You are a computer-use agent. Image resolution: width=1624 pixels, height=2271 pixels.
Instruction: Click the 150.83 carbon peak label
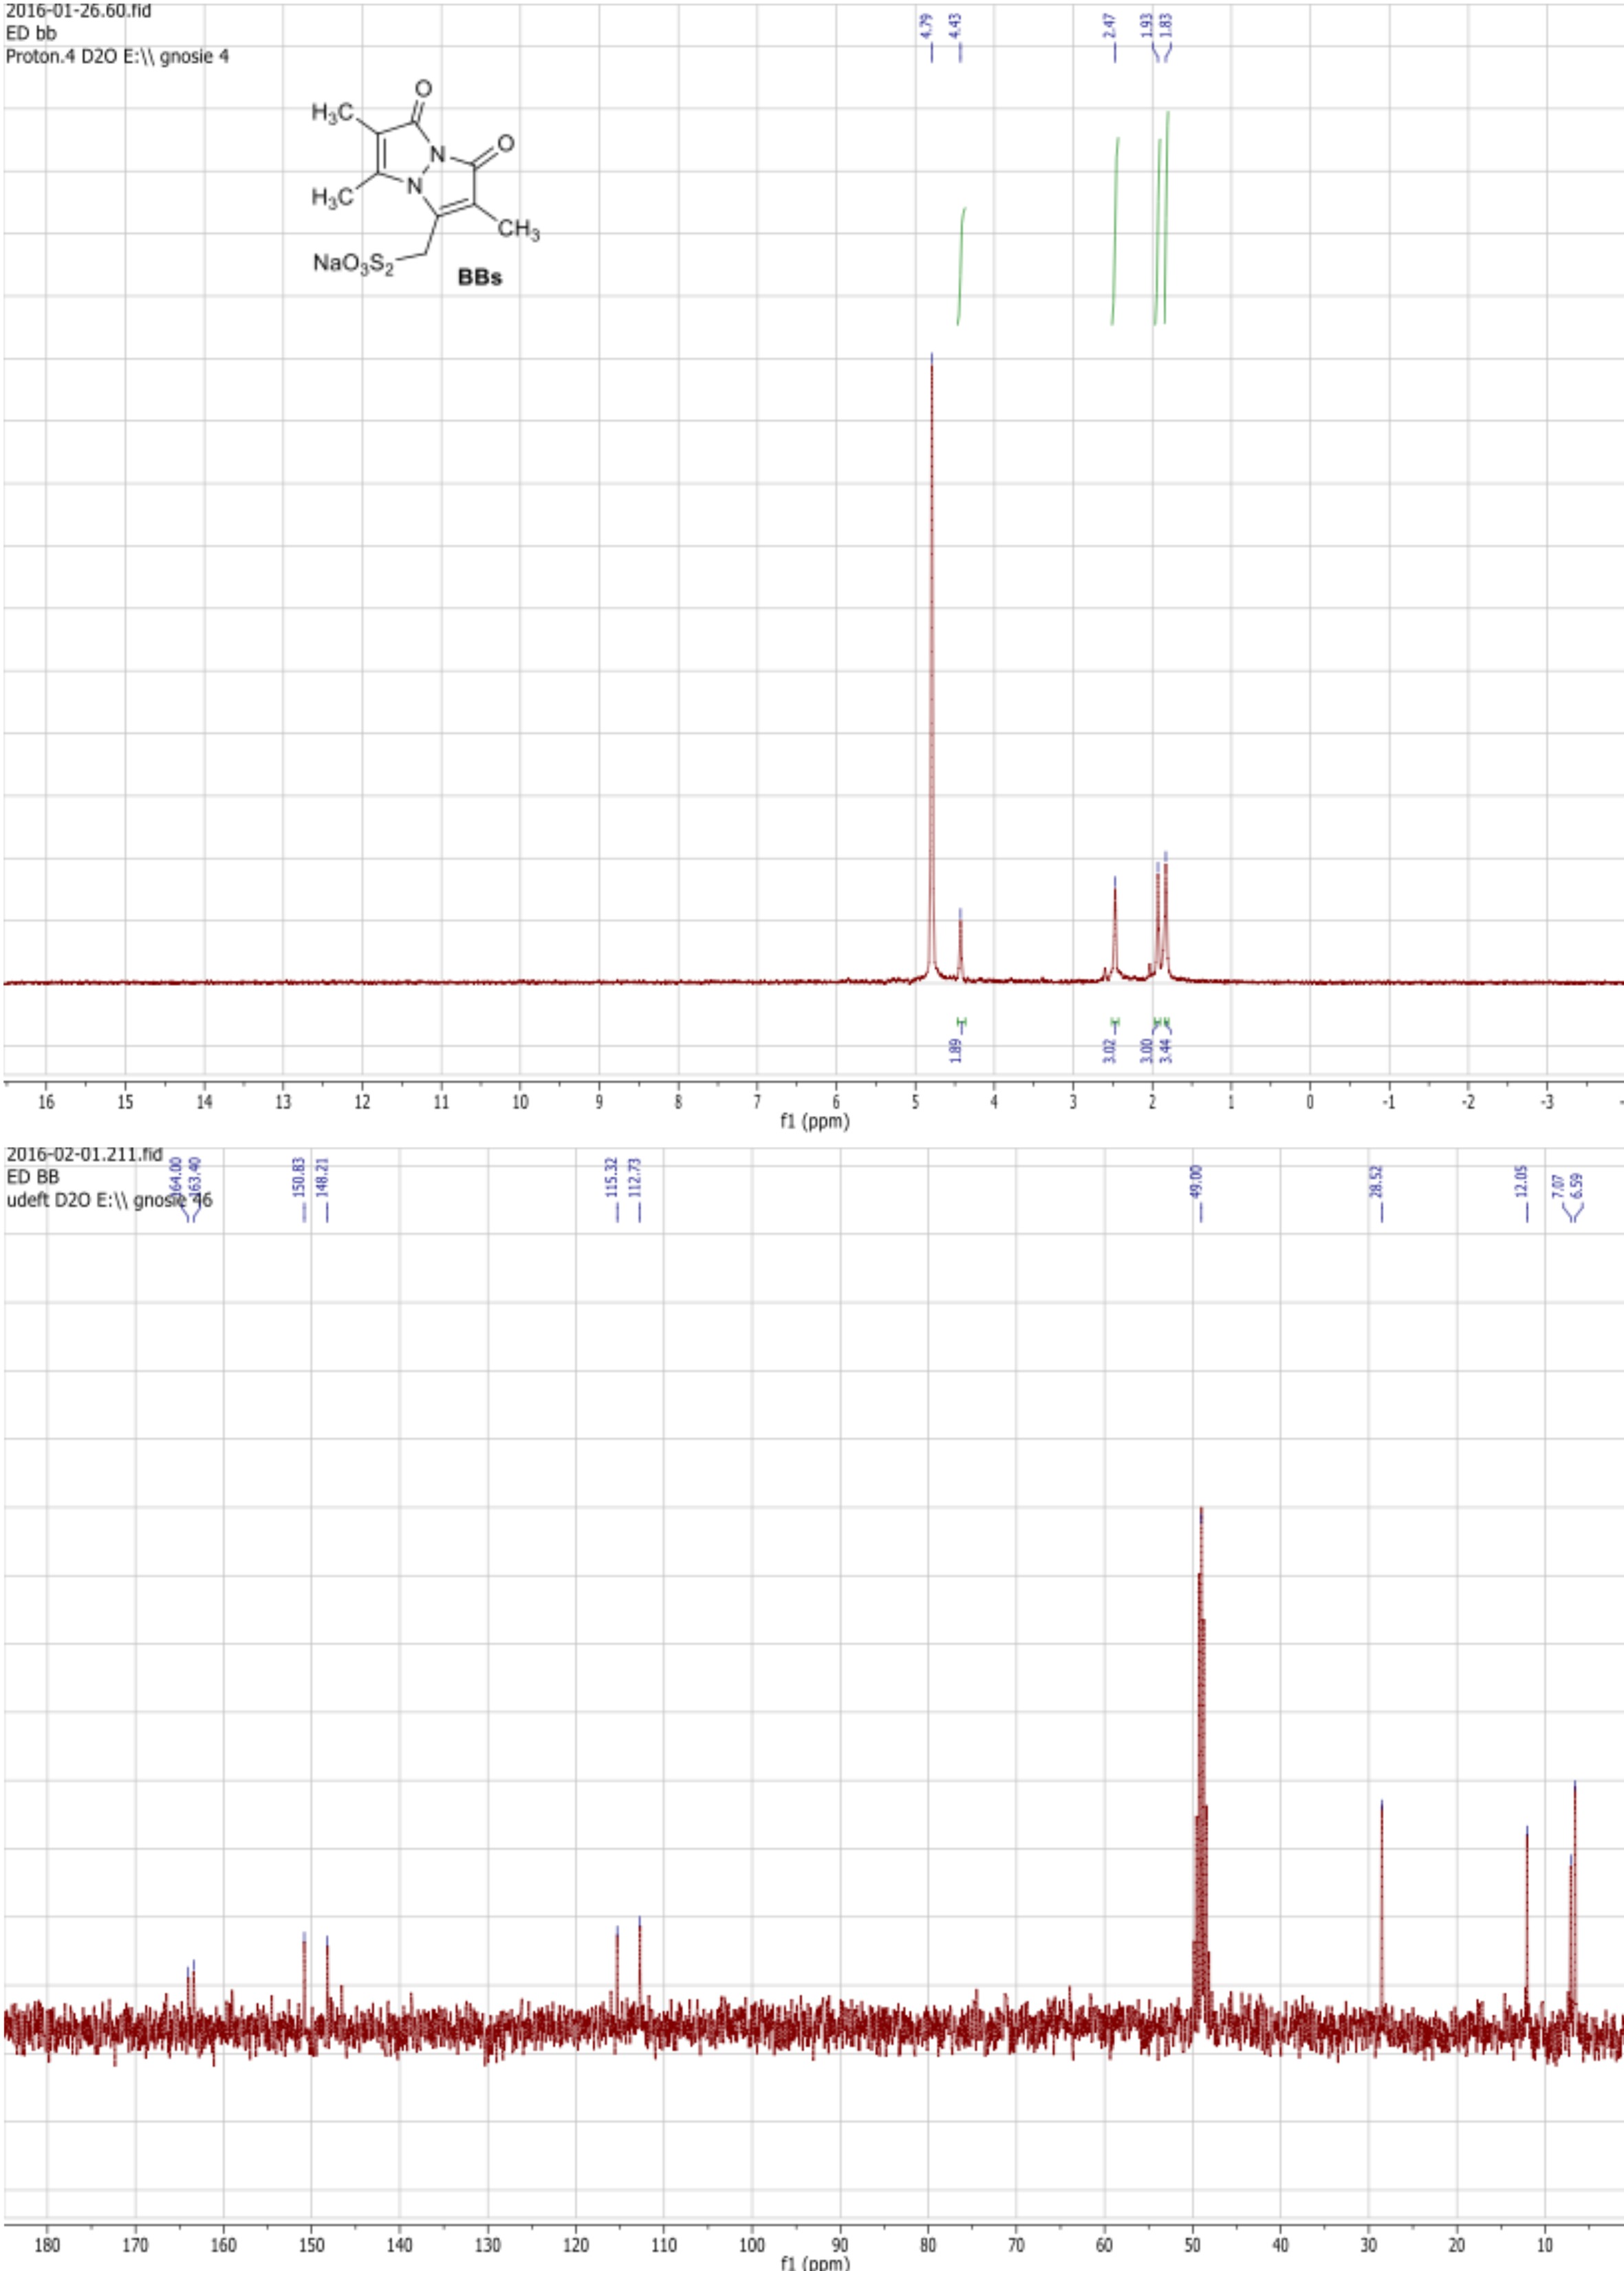298,1179
